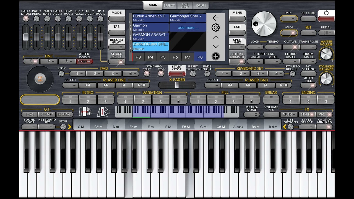Click the VIP disc logo

point(40,79)
